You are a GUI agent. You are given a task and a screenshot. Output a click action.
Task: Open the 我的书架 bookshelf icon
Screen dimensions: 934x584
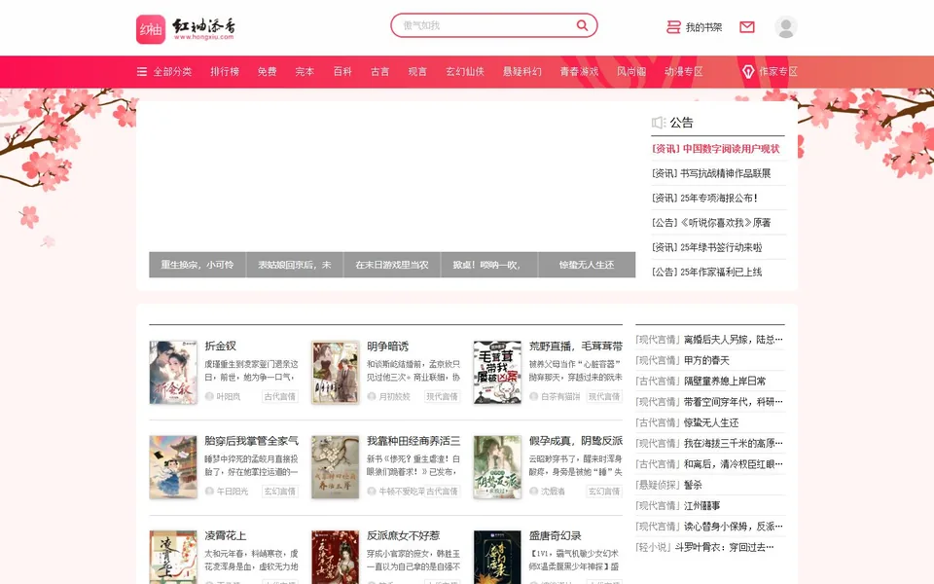(673, 27)
